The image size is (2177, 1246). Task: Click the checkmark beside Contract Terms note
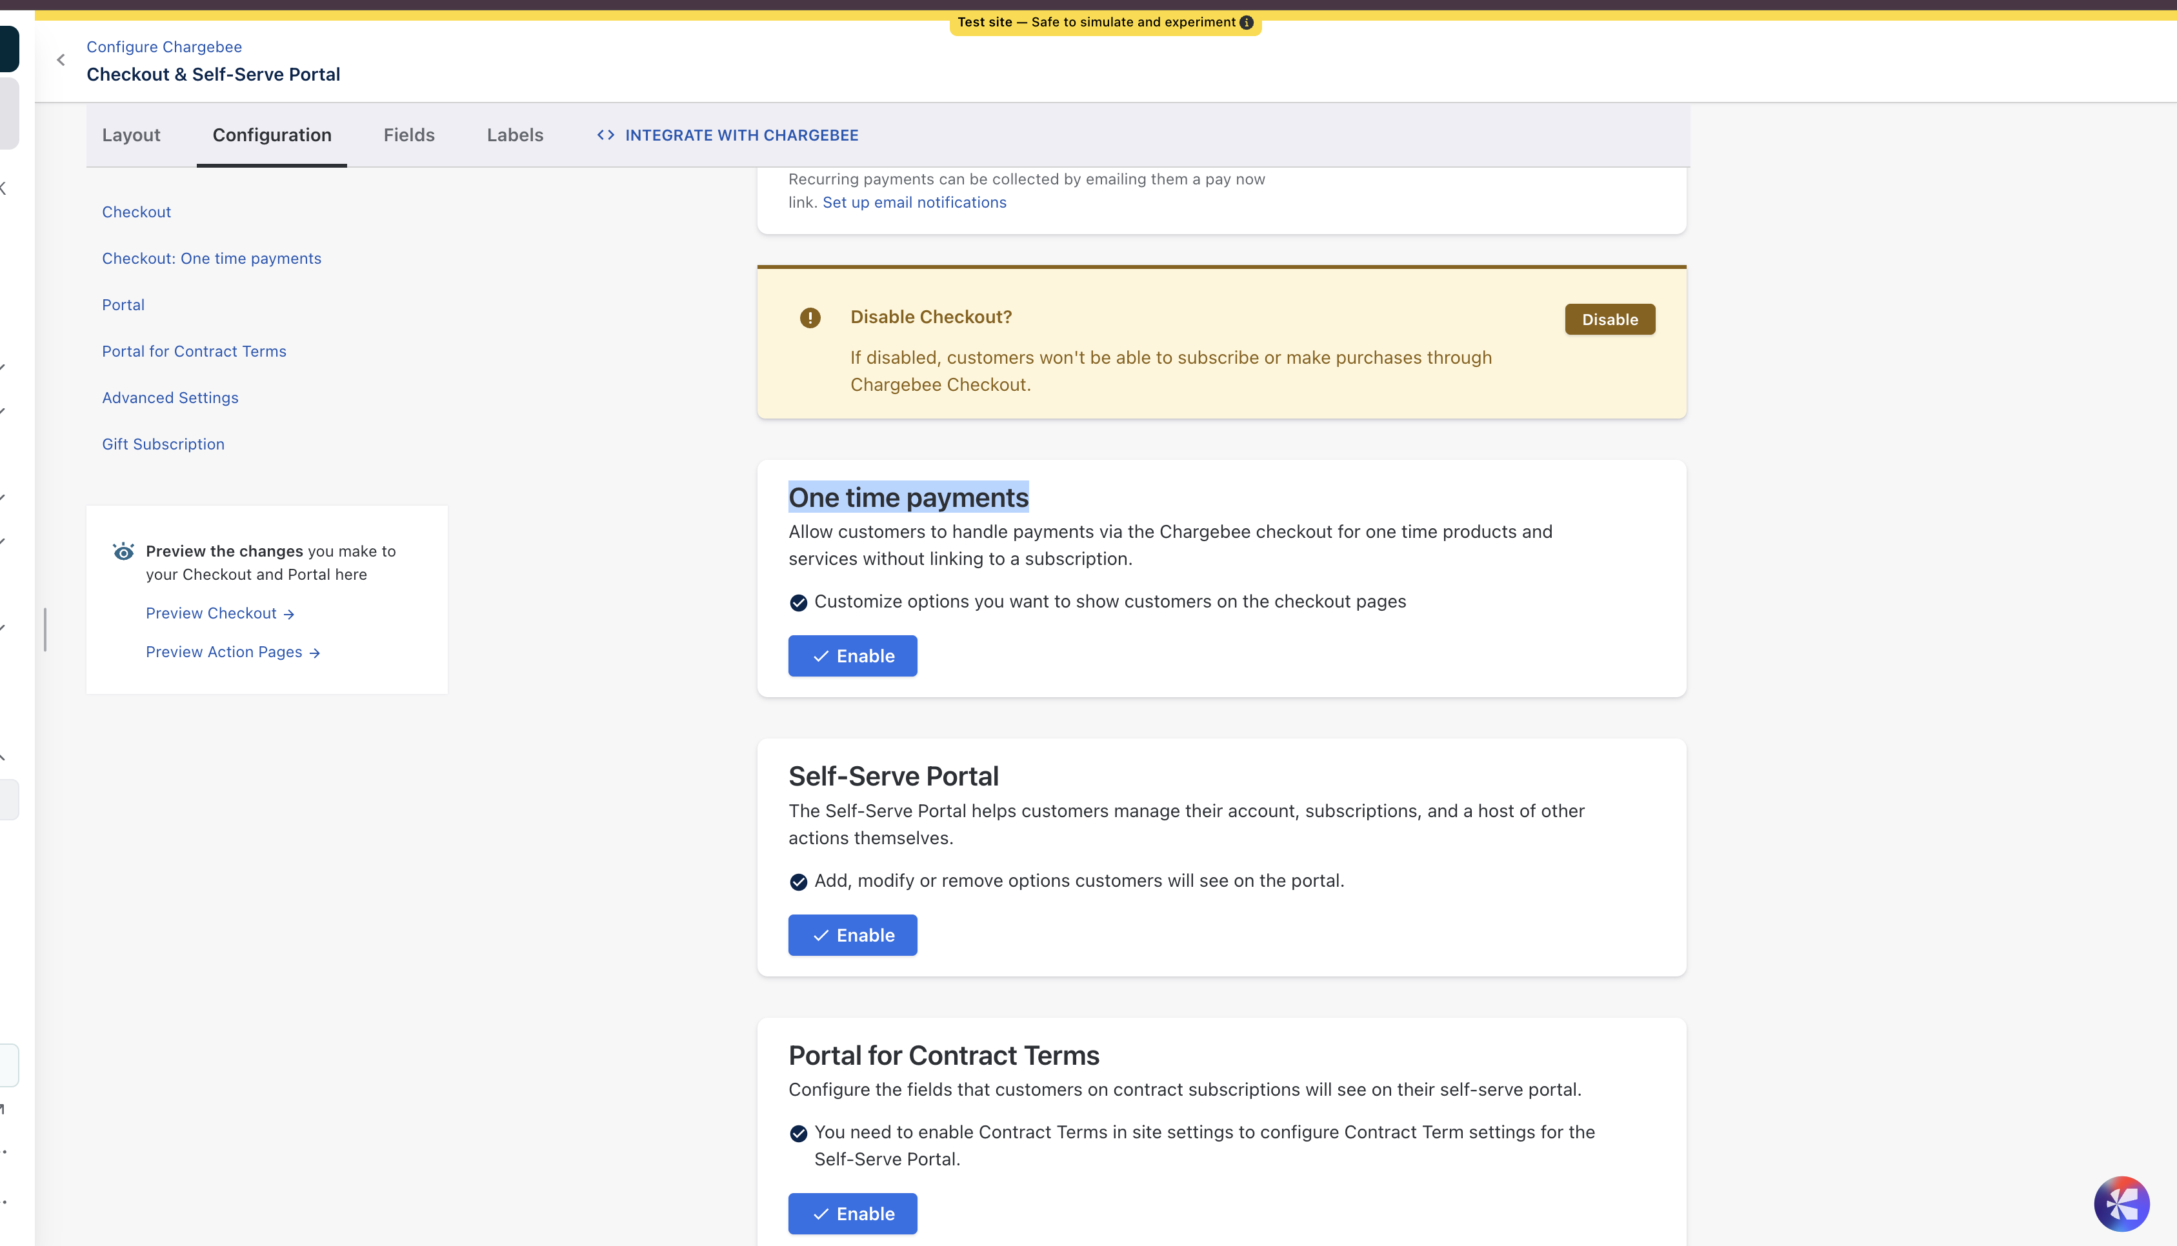[798, 1133]
